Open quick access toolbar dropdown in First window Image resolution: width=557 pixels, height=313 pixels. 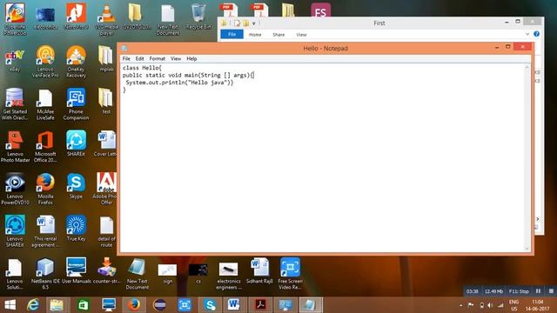253,23
